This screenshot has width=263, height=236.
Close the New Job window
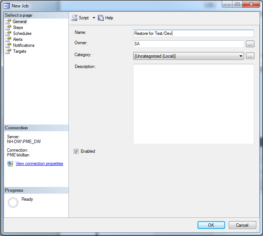click(251, 4)
